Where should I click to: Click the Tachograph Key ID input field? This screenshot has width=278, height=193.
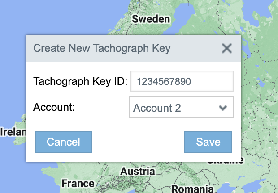[x=182, y=82]
